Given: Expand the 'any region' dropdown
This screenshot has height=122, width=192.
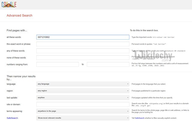Looking at the screenshot, I should 83,91.
